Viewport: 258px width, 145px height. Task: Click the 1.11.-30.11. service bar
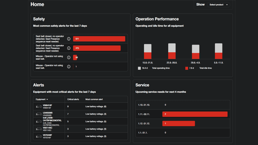195,114
